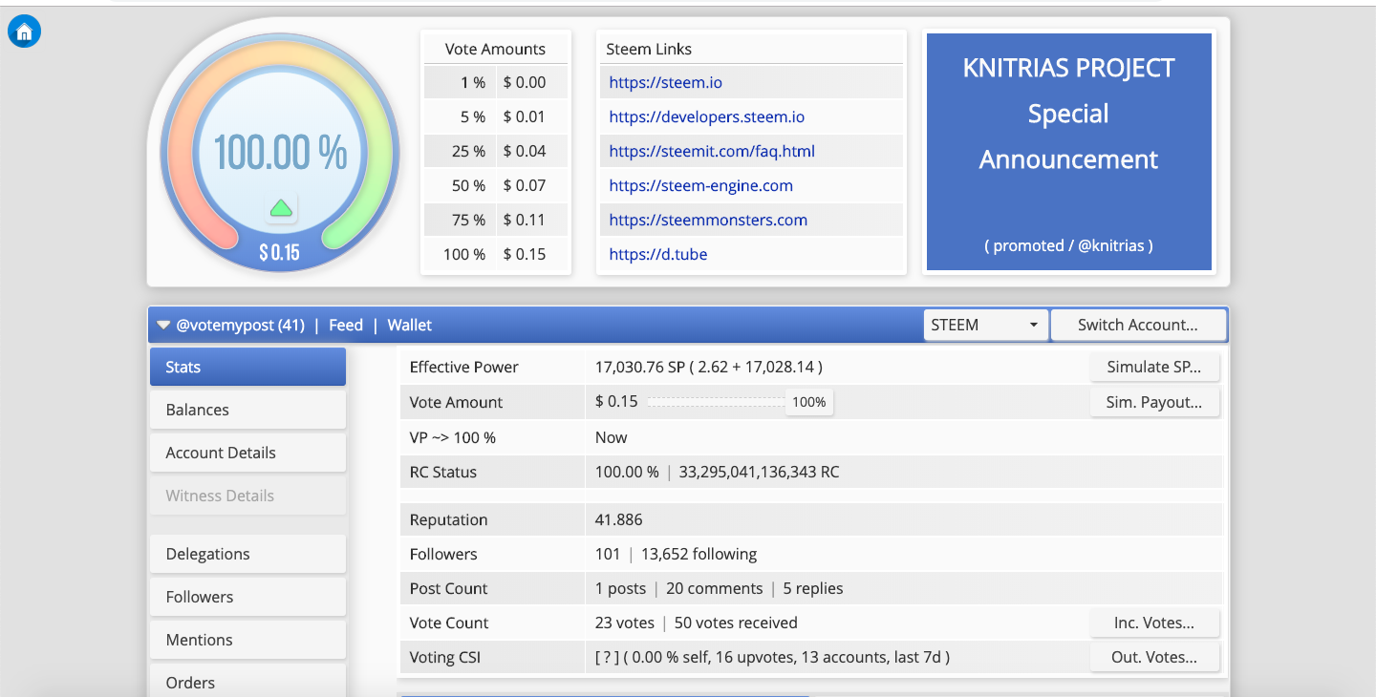Click the 'Steem Links' heading
The image size is (1376, 697).
pos(649,49)
